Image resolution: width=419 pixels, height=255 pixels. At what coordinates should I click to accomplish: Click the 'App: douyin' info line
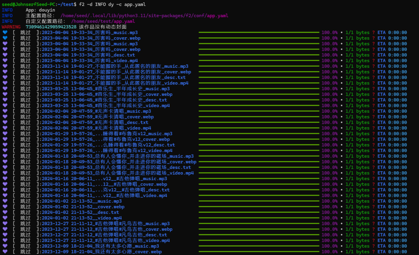pyautogui.click(x=40, y=10)
